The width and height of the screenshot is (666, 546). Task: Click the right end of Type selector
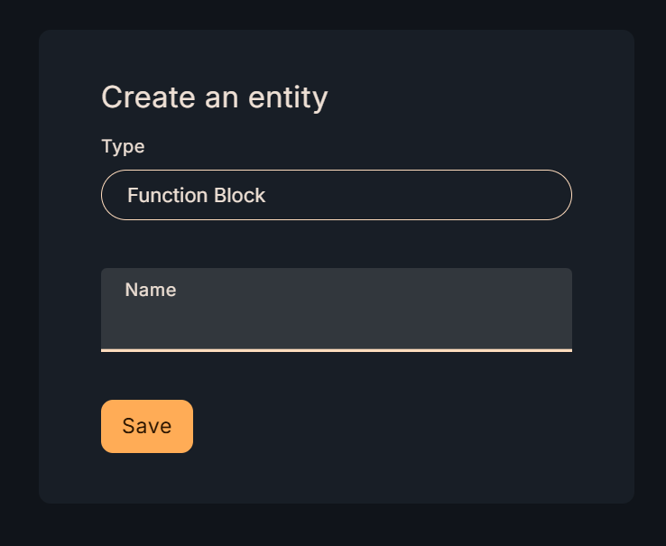549,195
